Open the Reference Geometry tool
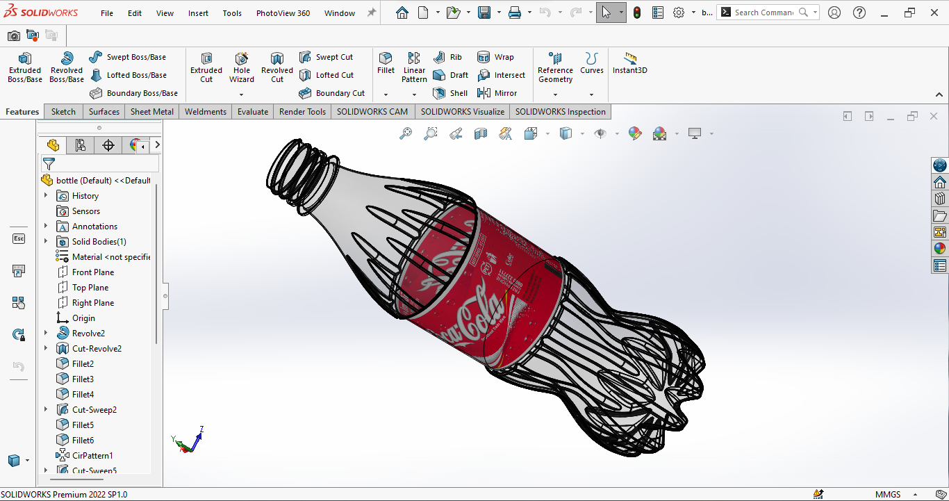This screenshot has width=949, height=501. (555, 67)
